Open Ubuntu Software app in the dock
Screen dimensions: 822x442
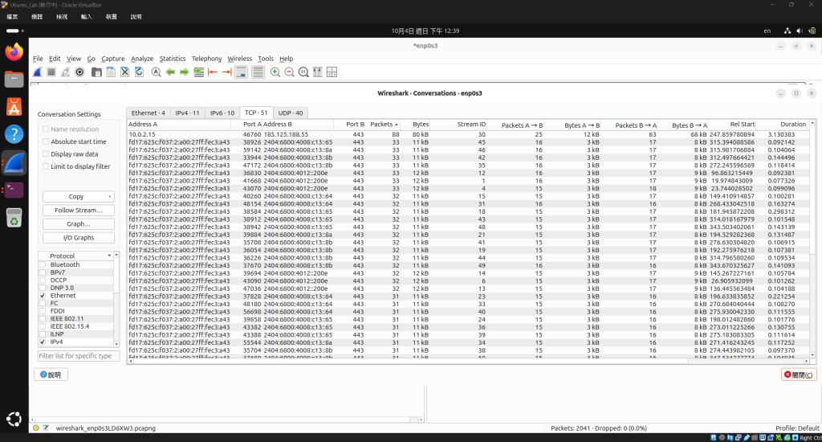(x=14, y=107)
